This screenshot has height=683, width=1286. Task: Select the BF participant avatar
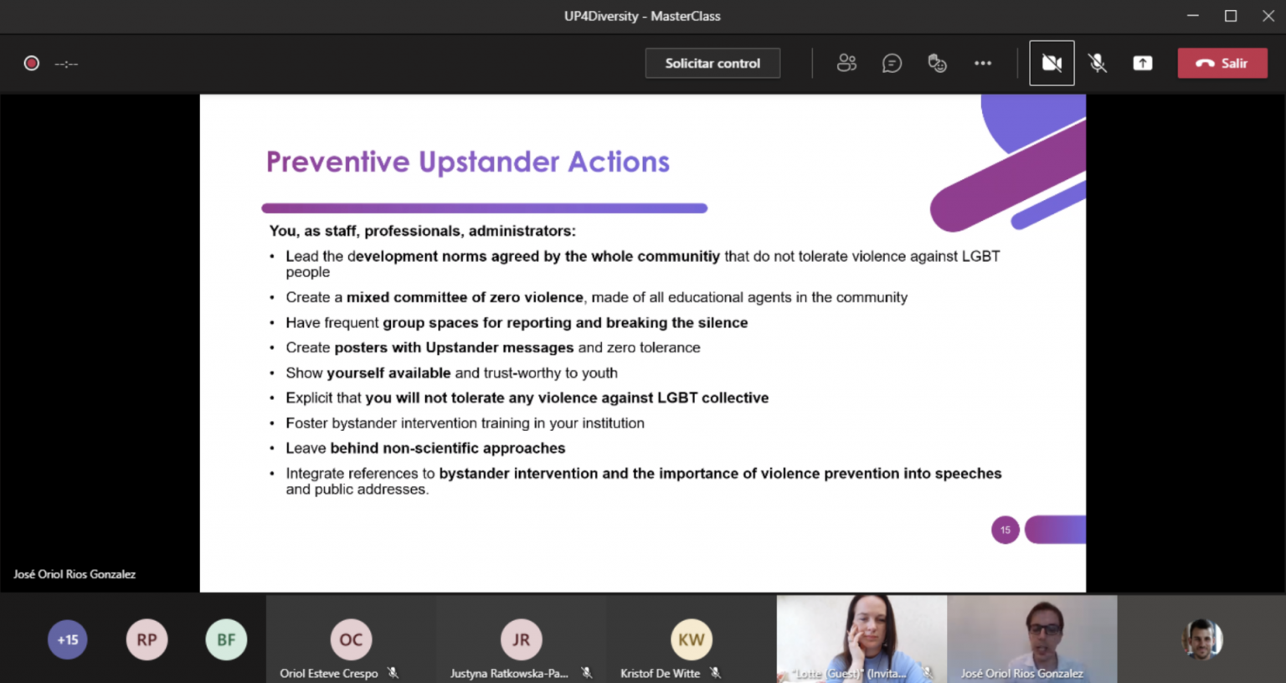point(226,639)
